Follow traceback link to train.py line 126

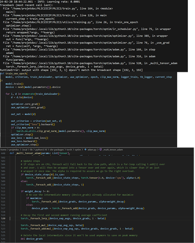55,15
